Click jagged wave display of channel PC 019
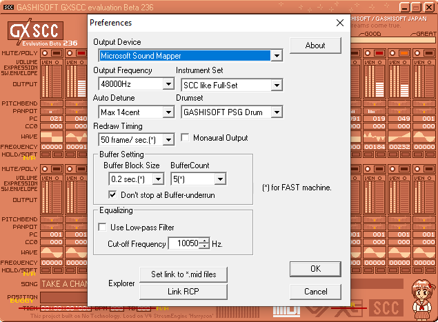The height and width of the screenshot is (322, 438). [375, 137]
